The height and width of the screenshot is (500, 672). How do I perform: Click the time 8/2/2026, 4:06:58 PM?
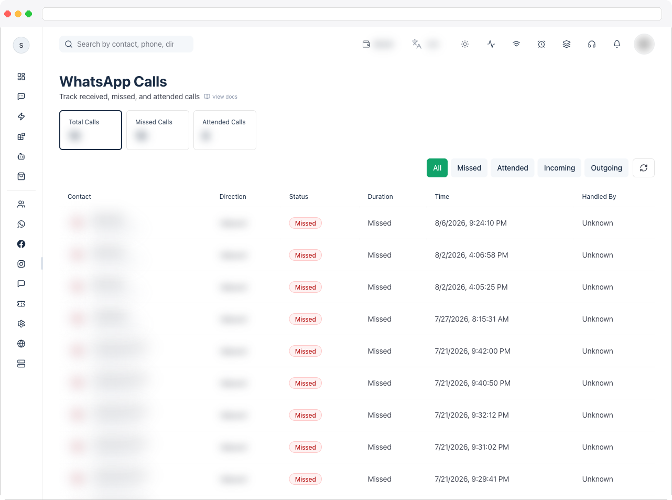471,255
